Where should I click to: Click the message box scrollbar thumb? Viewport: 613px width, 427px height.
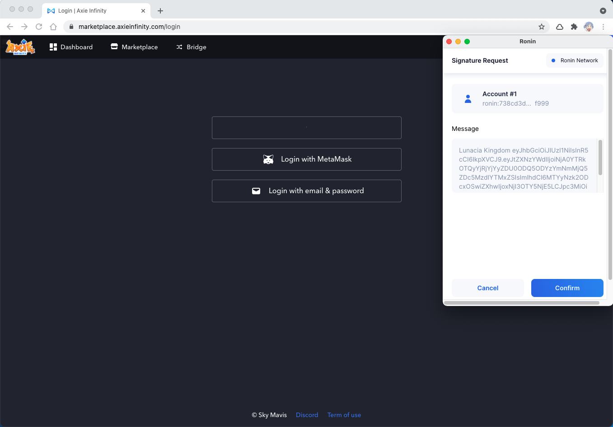tap(600, 158)
